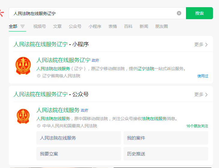The height and width of the screenshot is (168, 219).
Task: Click the 政府 tag beside the official account
Action: 84,111
